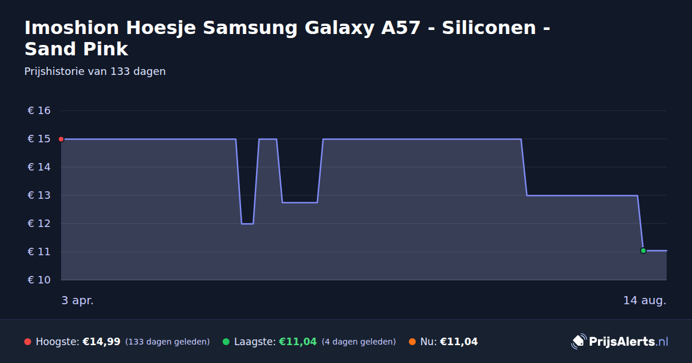Click the PrijsAlerts tag logo icon
This screenshot has height=363, width=692.
click(578, 341)
